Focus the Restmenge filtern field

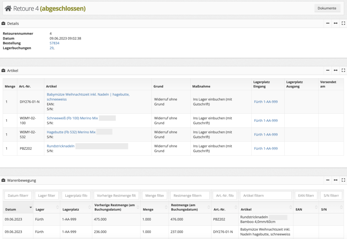click(x=190, y=195)
